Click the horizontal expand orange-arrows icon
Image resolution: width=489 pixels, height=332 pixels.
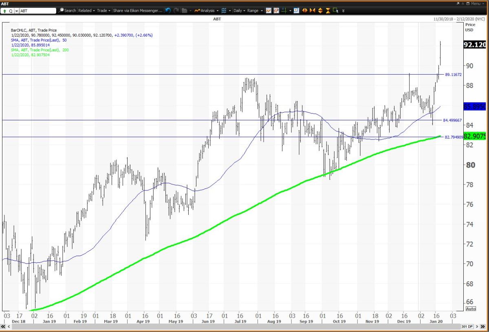304,11
